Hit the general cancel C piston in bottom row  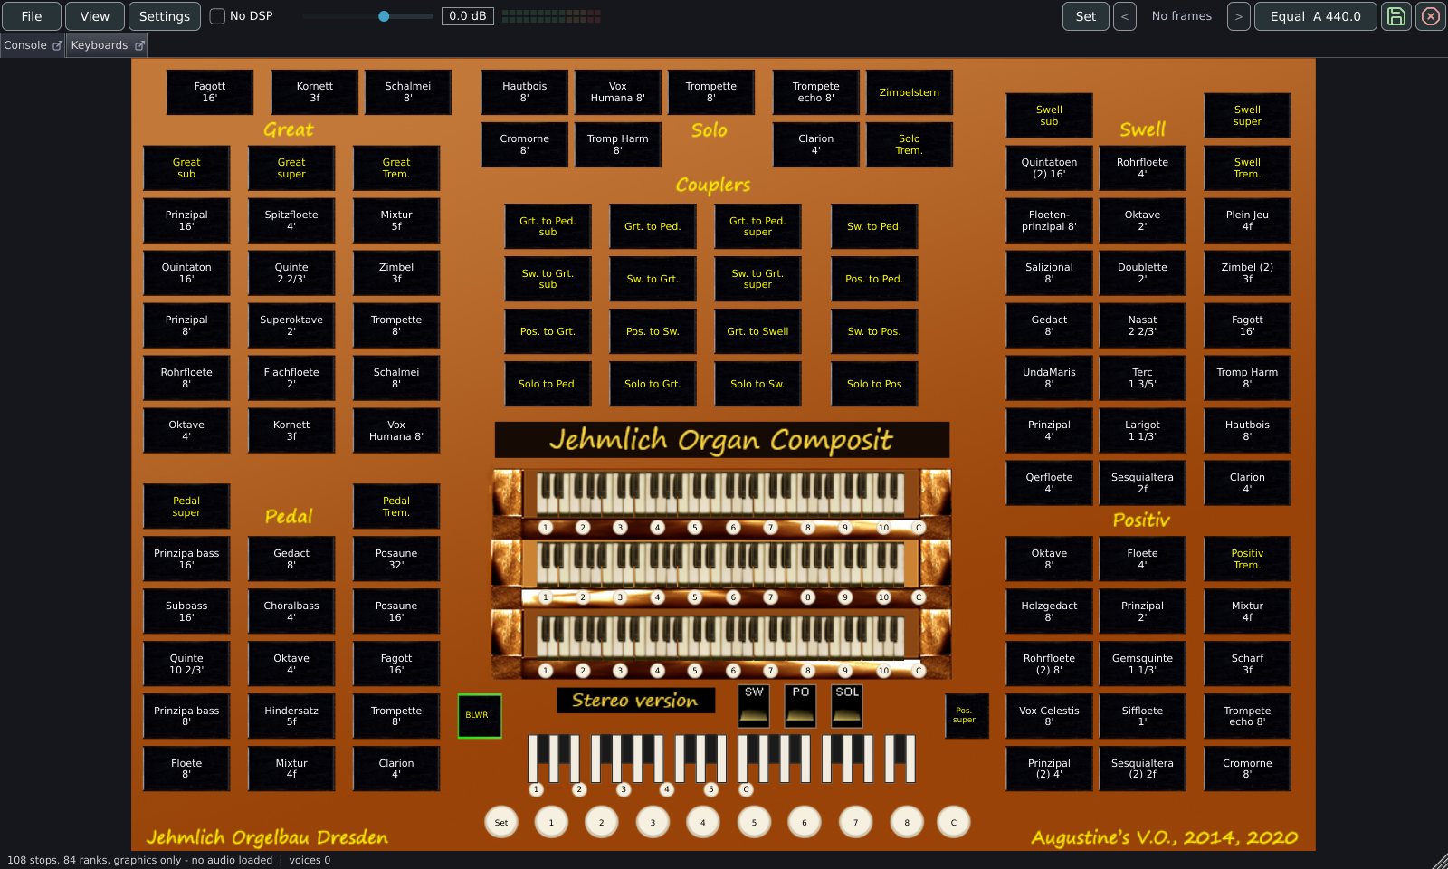[953, 822]
